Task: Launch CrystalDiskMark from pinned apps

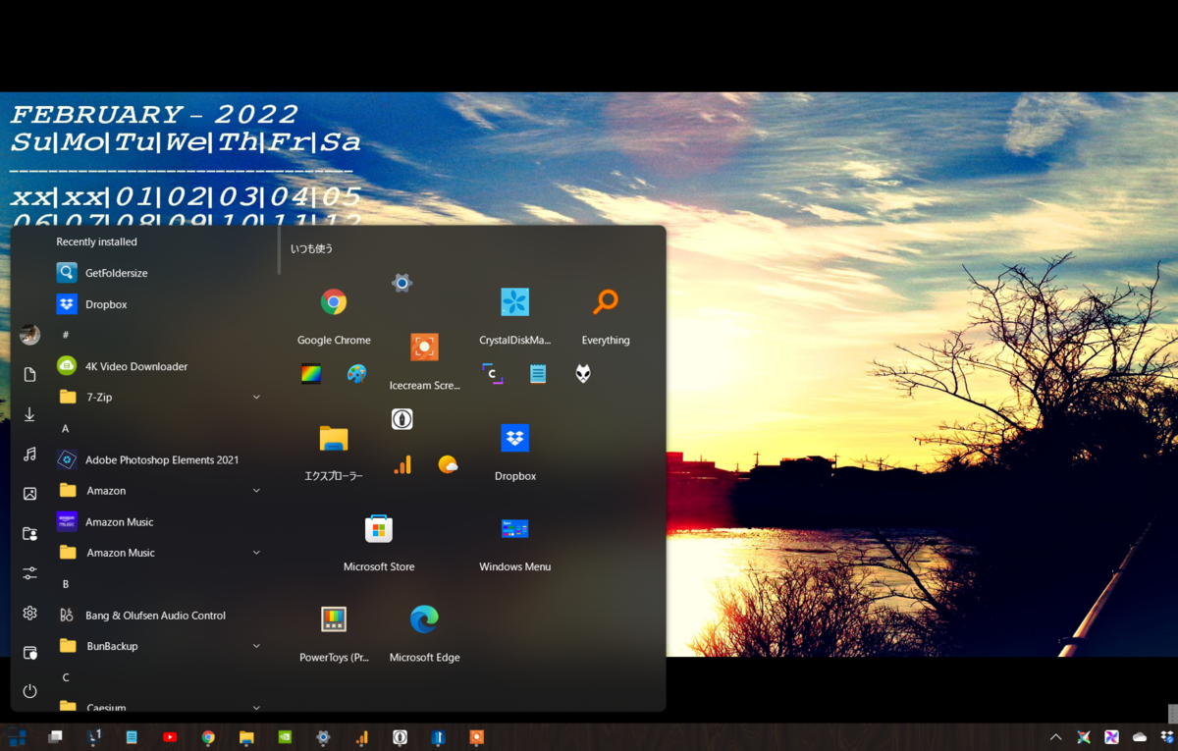Action: click(x=514, y=301)
